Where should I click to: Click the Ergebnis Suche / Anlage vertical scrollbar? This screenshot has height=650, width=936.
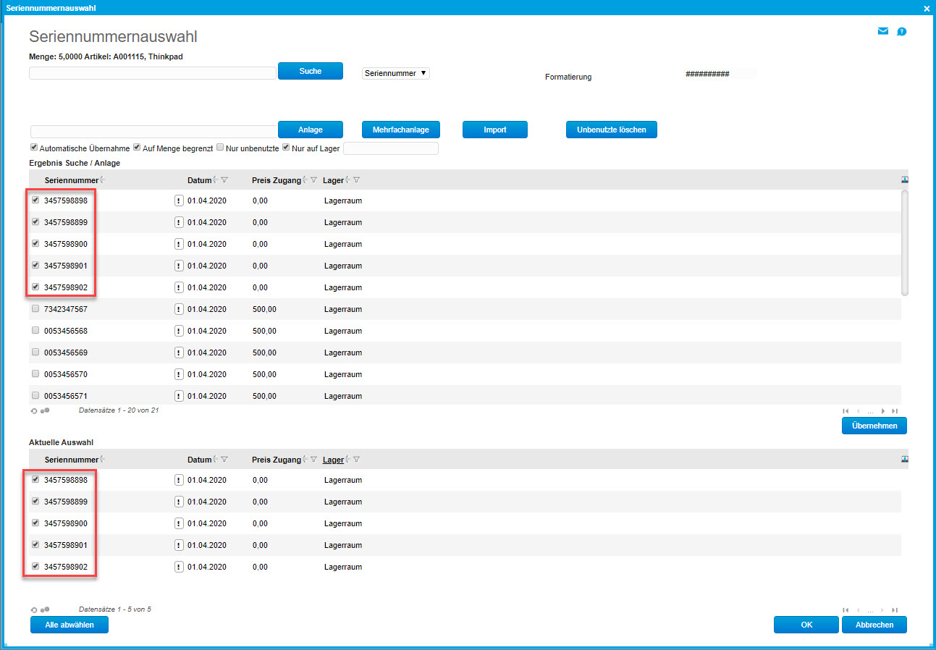(904, 242)
